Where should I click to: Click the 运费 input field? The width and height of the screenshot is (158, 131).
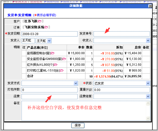pyautogui.click(x=49, y=96)
